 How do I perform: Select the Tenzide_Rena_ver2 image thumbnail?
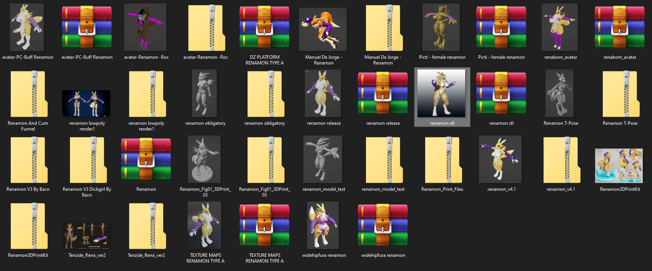86,236
